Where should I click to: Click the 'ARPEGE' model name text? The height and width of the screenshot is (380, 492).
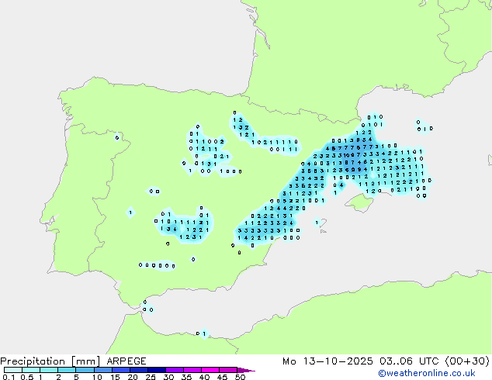pyautogui.click(x=126, y=361)
